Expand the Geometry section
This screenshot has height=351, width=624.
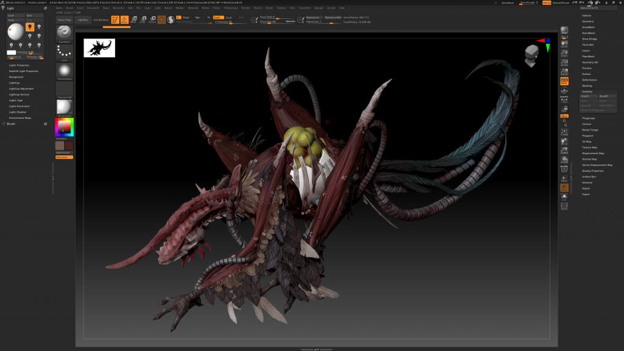(x=588, y=21)
